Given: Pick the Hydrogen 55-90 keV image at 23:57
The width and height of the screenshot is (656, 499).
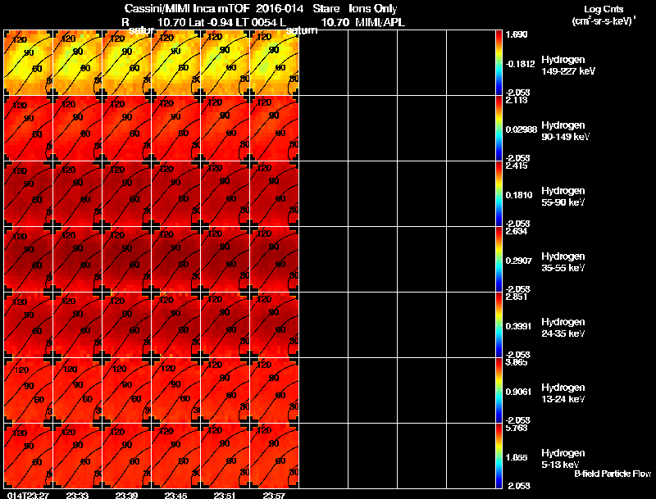Looking at the screenshot, I should point(275,193).
